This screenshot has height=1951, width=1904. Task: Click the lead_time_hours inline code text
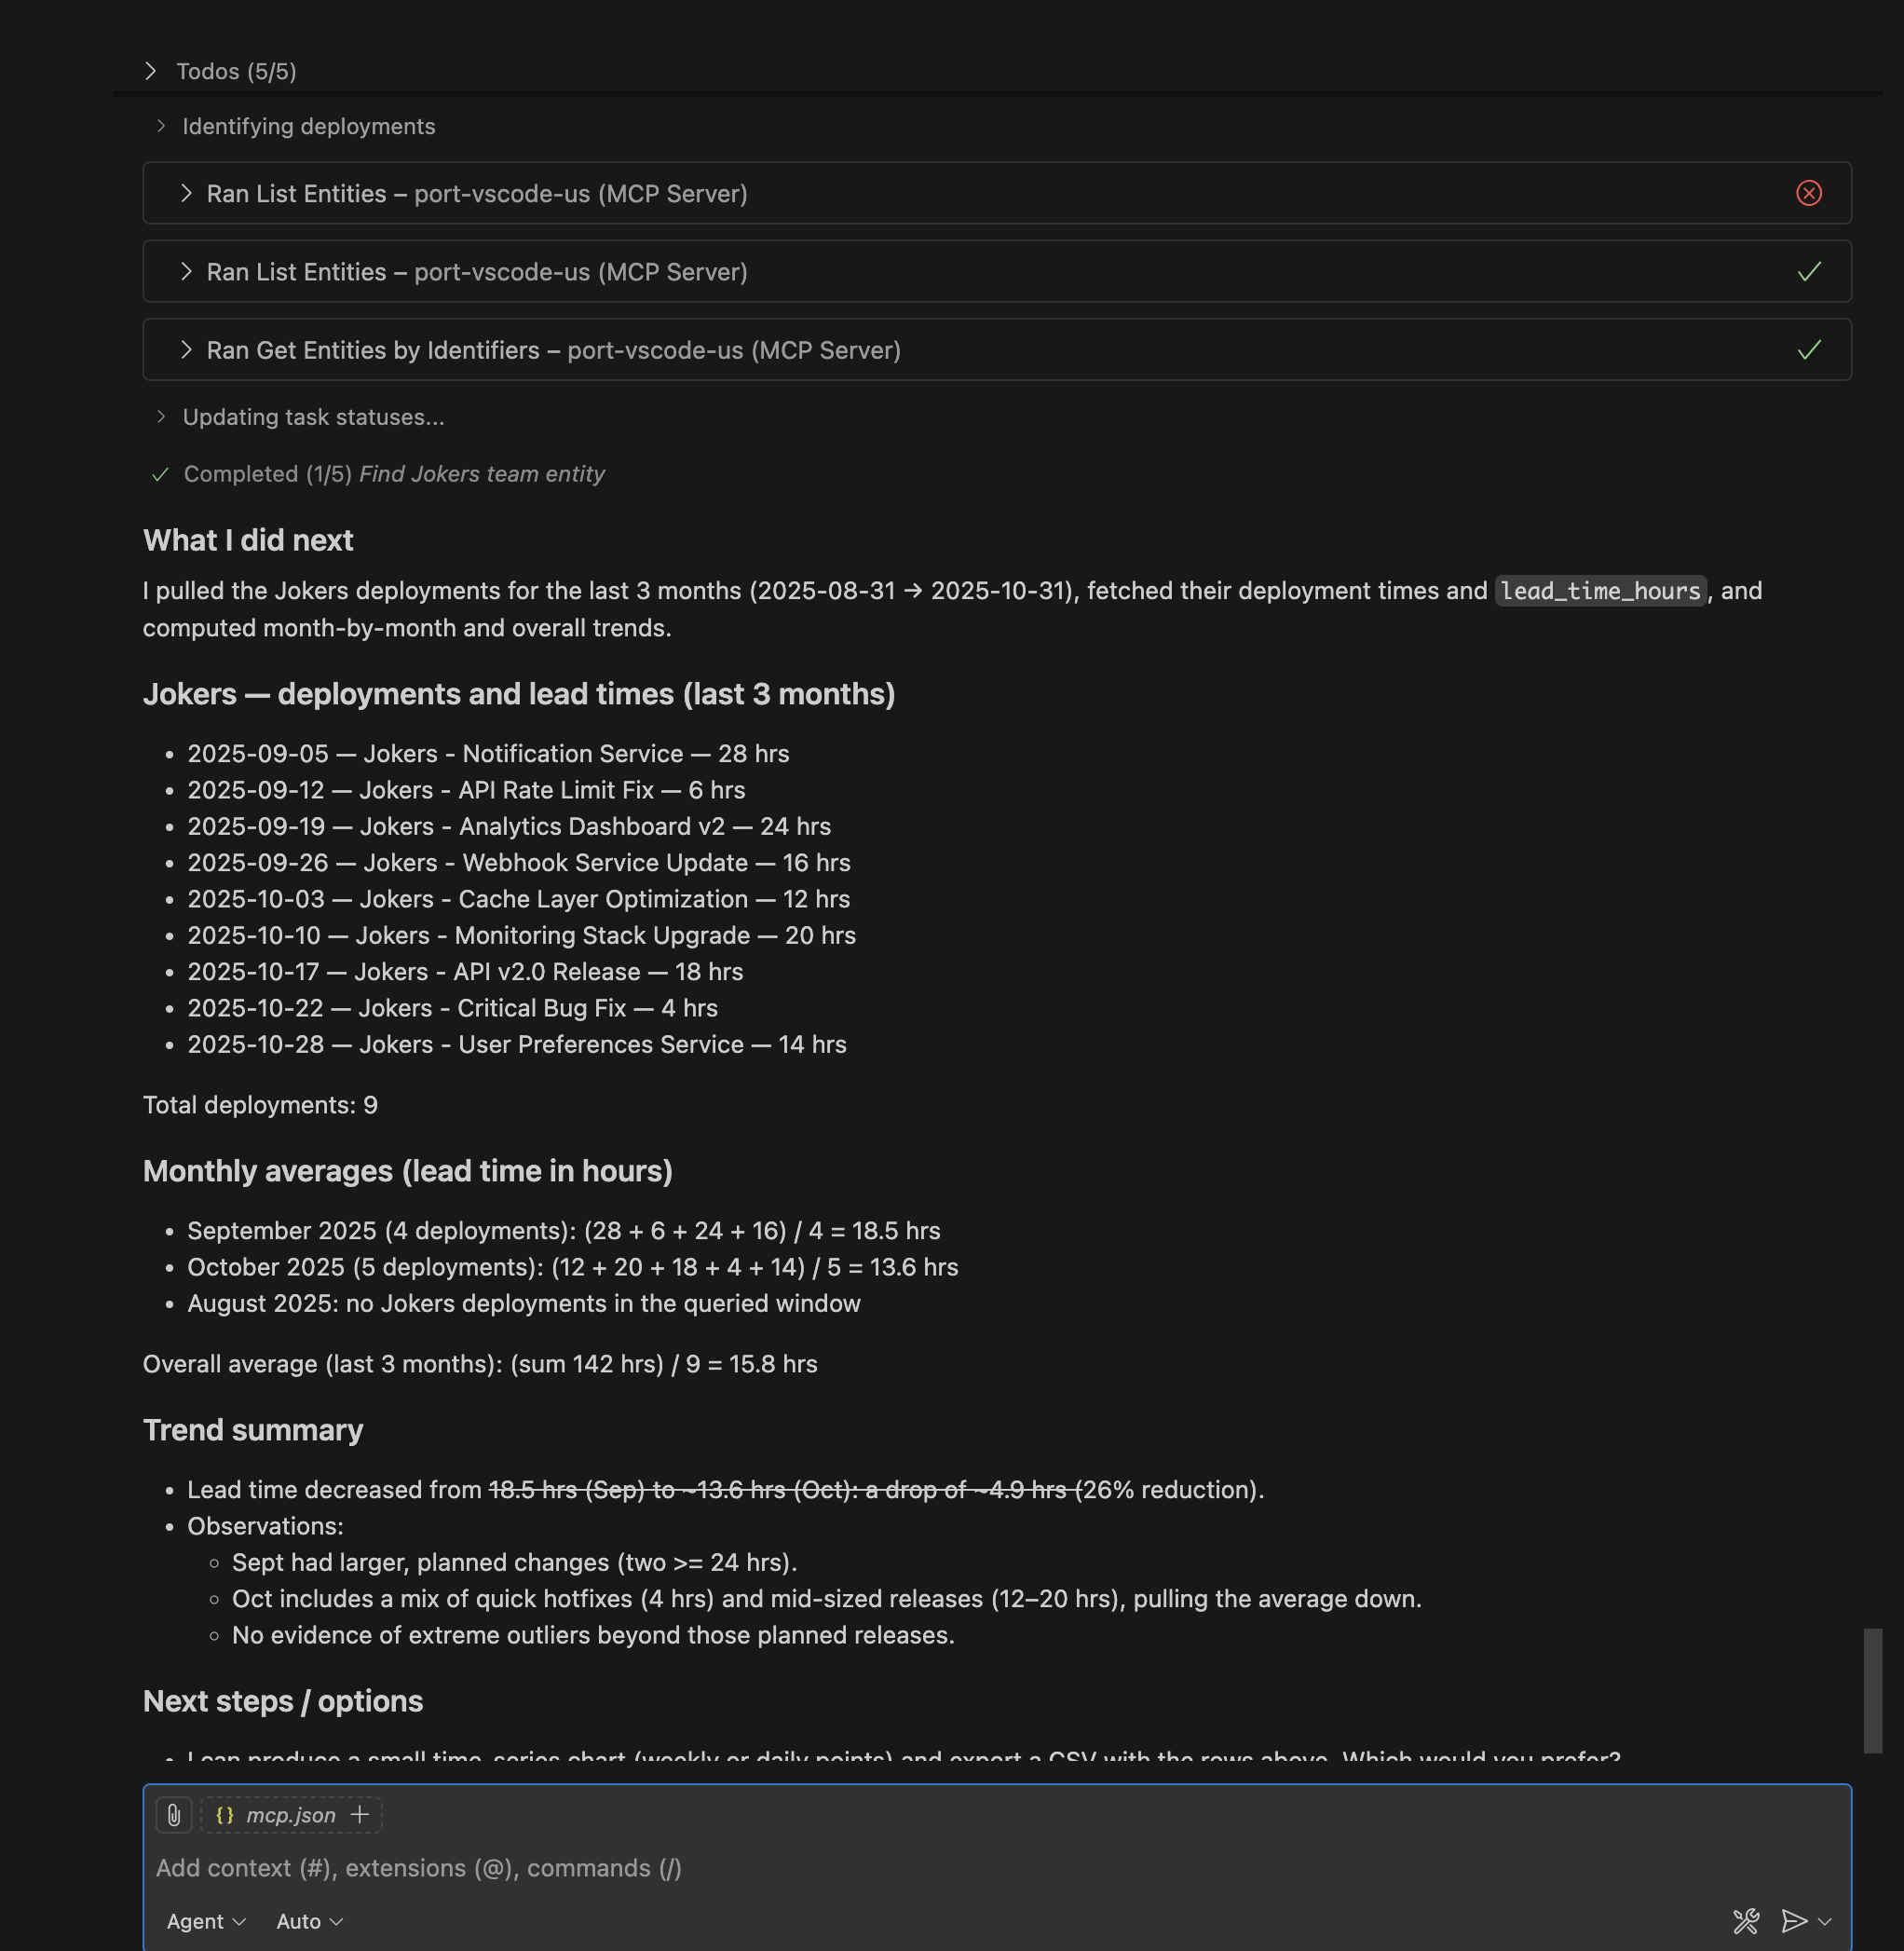(1600, 591)
